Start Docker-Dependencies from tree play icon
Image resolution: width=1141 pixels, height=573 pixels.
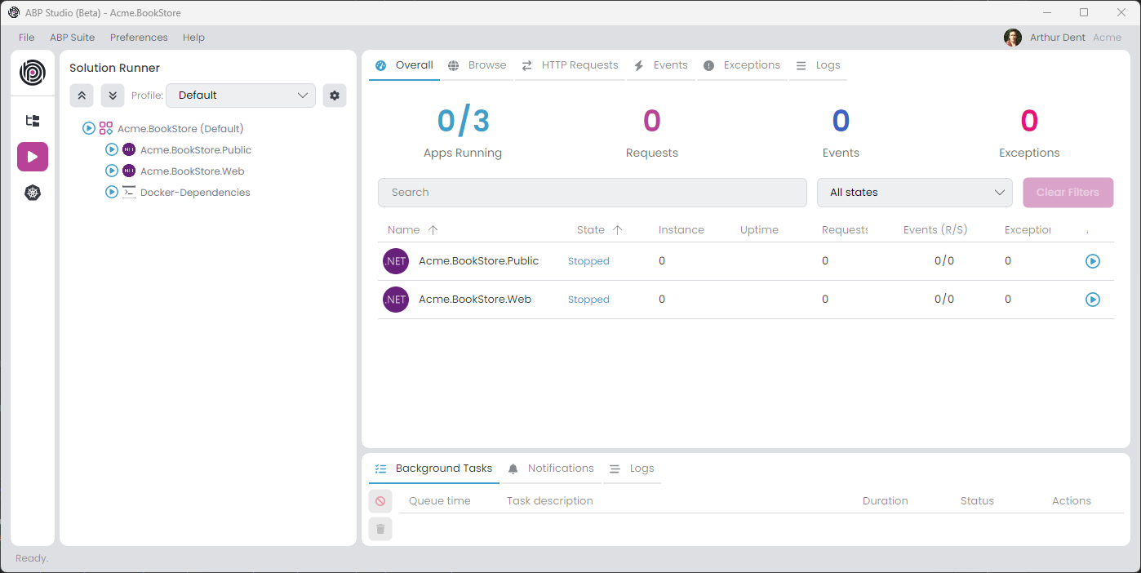tap(112, 192)
